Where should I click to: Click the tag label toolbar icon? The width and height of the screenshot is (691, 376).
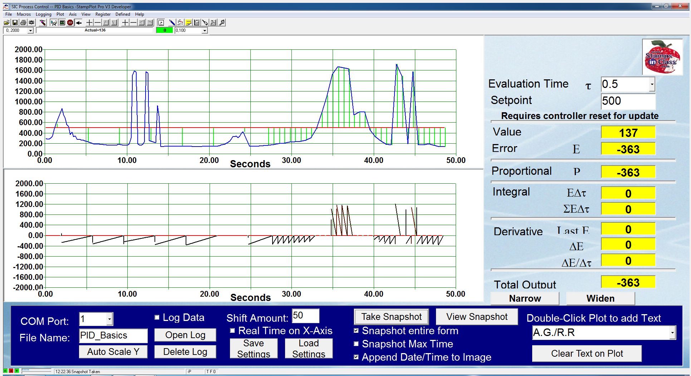205,23
